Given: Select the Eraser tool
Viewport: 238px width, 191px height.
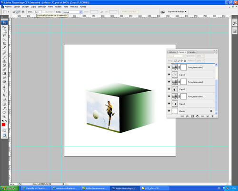Looking at the screenshot, I should click(4, 70).
